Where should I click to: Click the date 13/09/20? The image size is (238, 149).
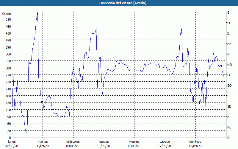(x=195, y=146)
